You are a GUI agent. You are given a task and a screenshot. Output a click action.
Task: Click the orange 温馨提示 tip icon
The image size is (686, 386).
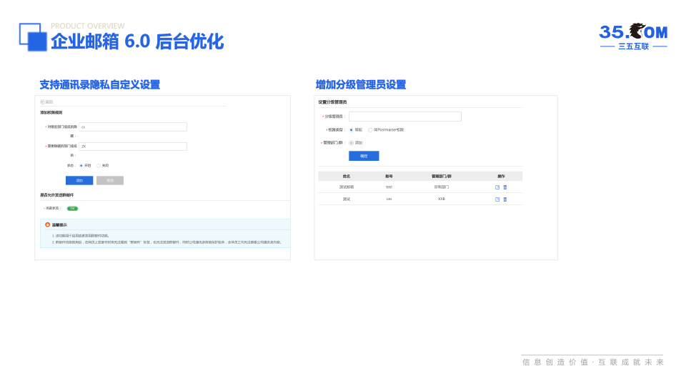tap(48, 224)
